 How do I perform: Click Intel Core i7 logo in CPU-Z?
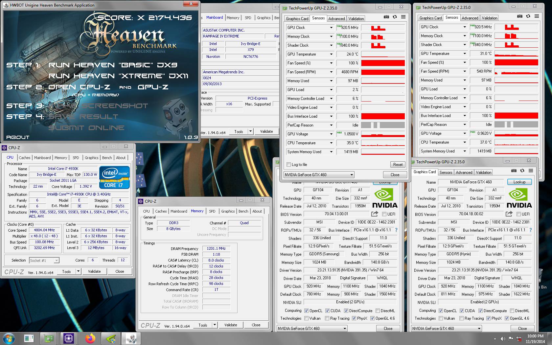(114, 178)
